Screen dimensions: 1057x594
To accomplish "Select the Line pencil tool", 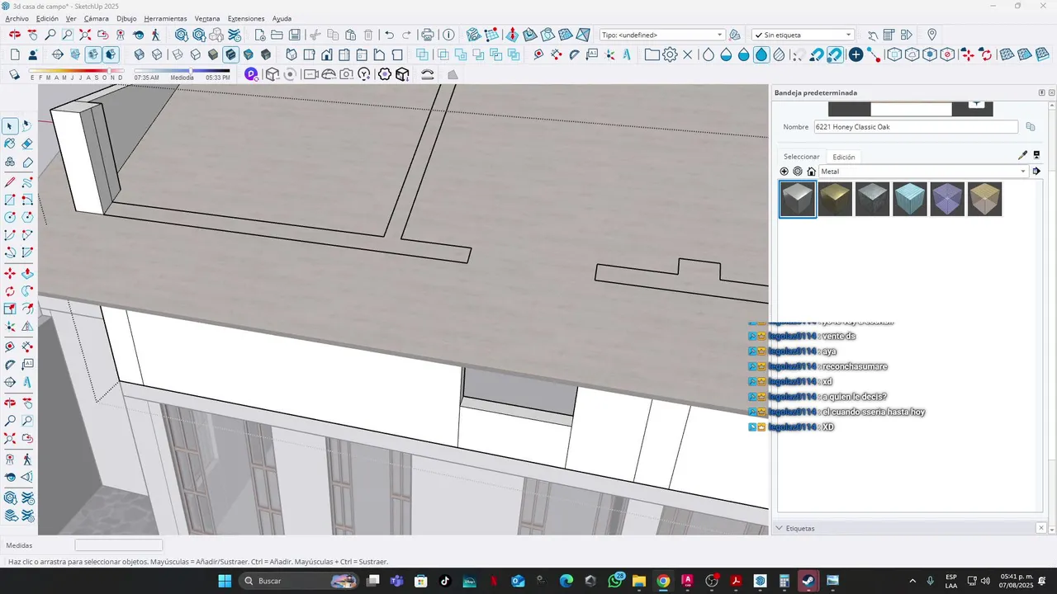I will [10, 181].
